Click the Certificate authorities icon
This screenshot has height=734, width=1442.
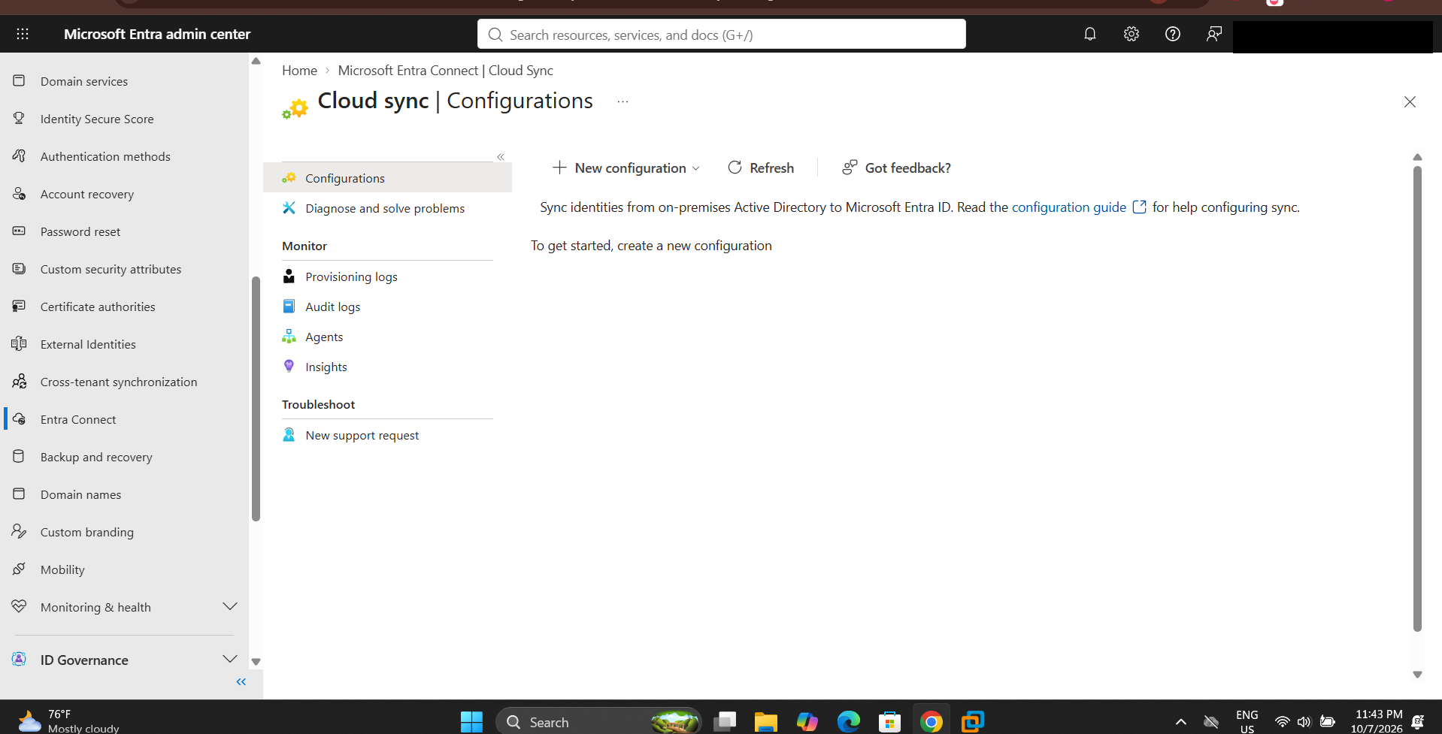point(20,306)
